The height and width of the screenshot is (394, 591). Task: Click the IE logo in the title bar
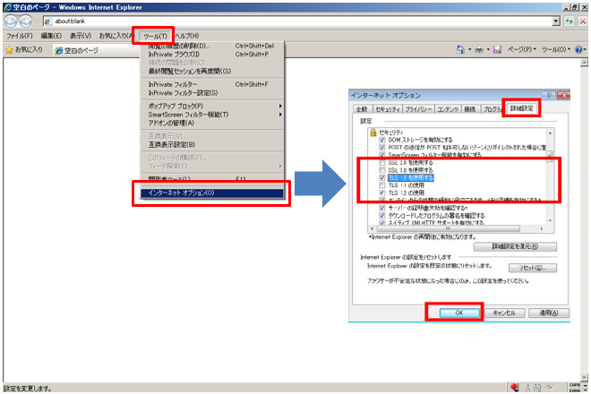pos(7,7)
